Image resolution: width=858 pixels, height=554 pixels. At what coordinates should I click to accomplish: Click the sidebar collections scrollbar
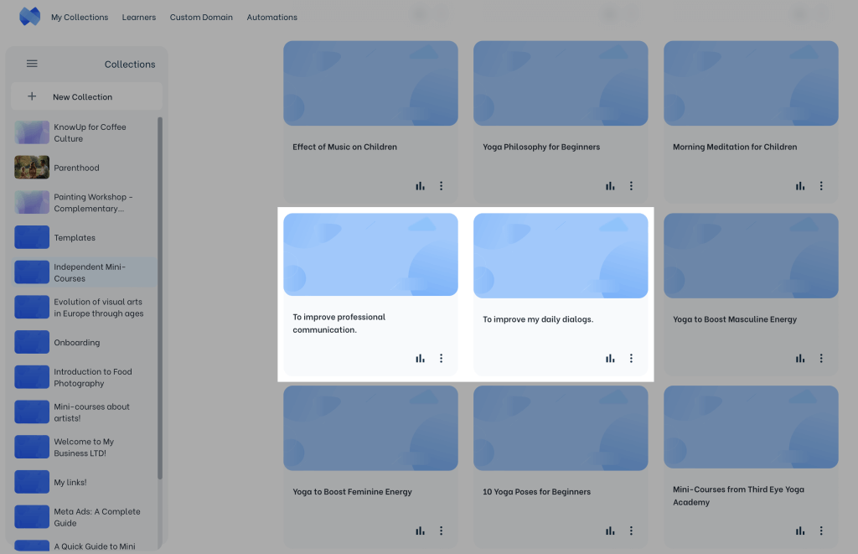pos(160,293)
